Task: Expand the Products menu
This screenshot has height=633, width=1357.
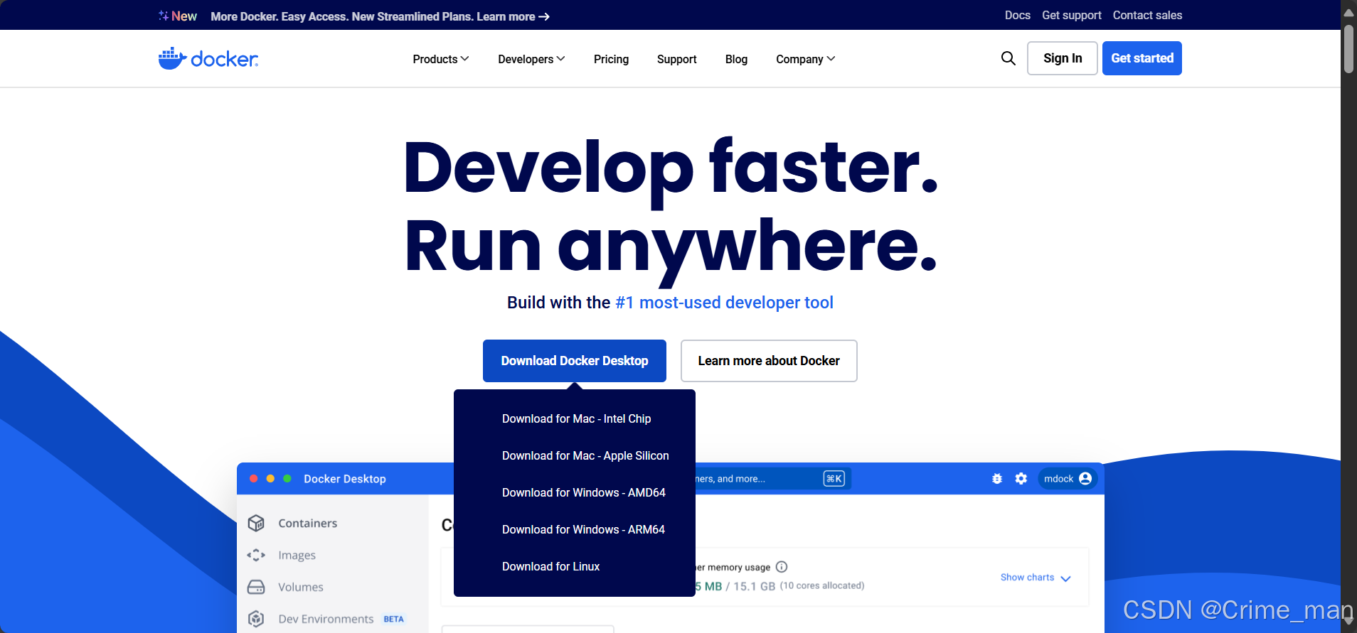Action: pyautogui.click(x=441, y=59)
